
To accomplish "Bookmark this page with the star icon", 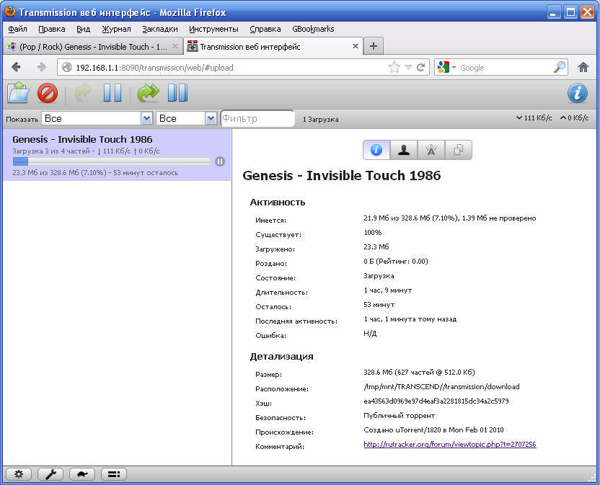I will (x=394, y=67).
